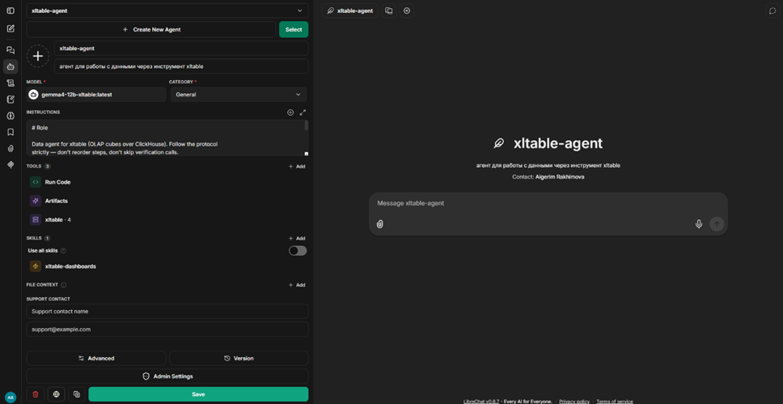Open the Version history button

pos(239,359)
